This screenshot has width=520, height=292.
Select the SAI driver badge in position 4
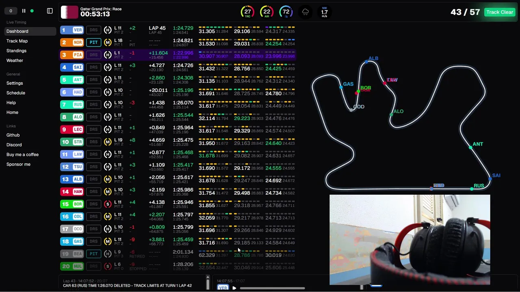72,67
